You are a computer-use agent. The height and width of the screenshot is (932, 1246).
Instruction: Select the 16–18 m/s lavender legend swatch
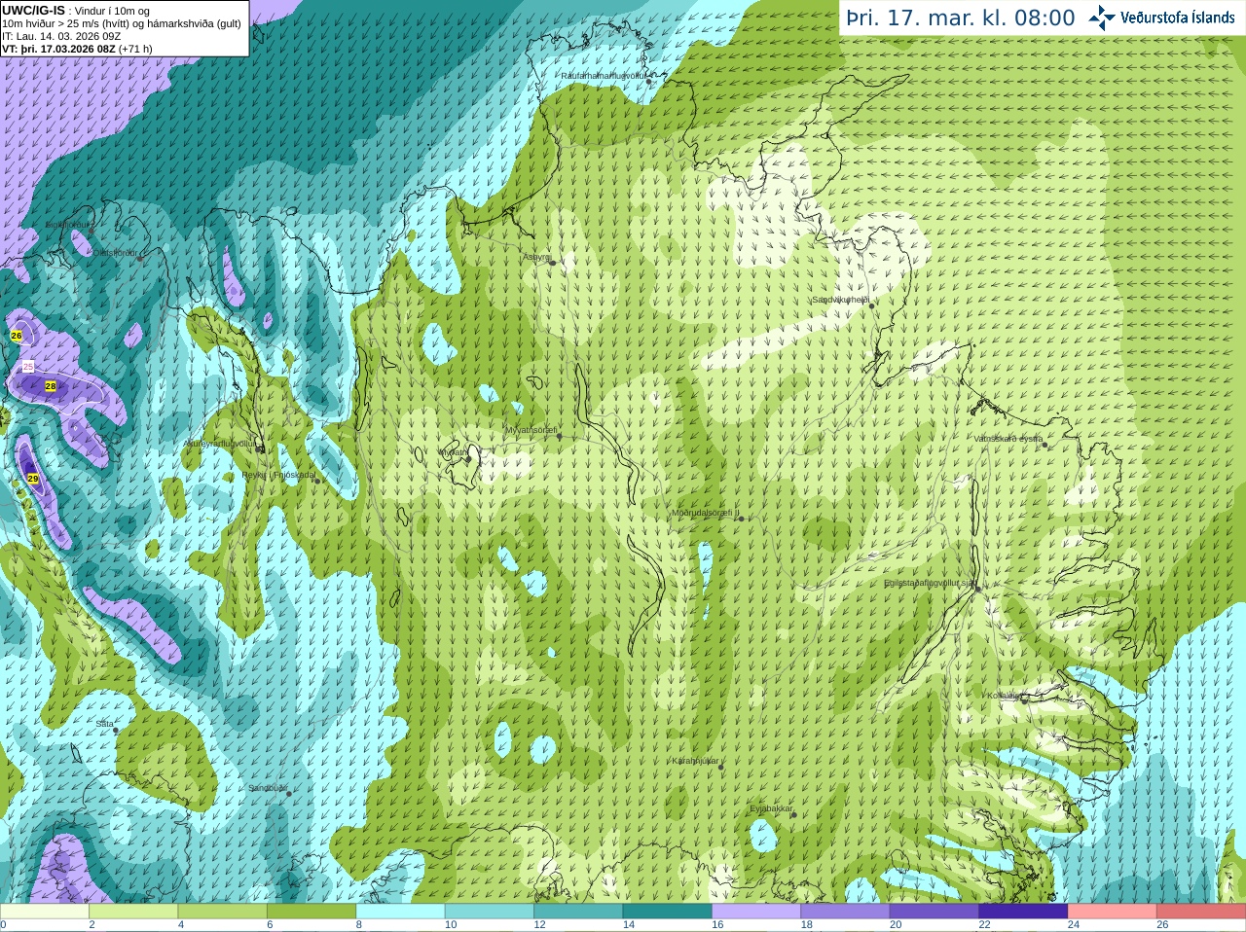(x=757, y=912)
